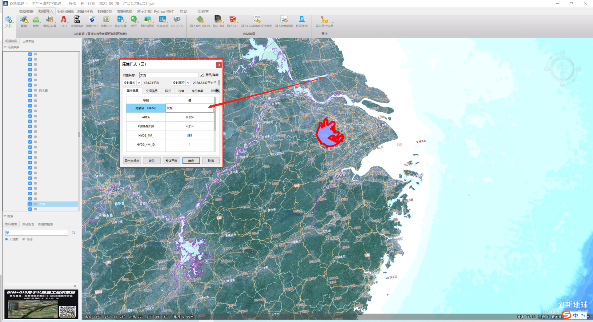Screen dimensions: 593x322
Task: Click the 影像 imagery import icon
Action: 24,20
